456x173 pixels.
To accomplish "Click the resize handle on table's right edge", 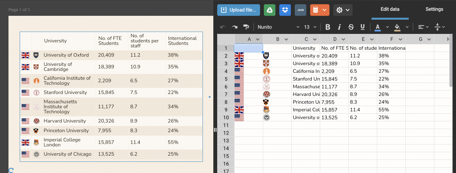I will click(x=210, y=97).
